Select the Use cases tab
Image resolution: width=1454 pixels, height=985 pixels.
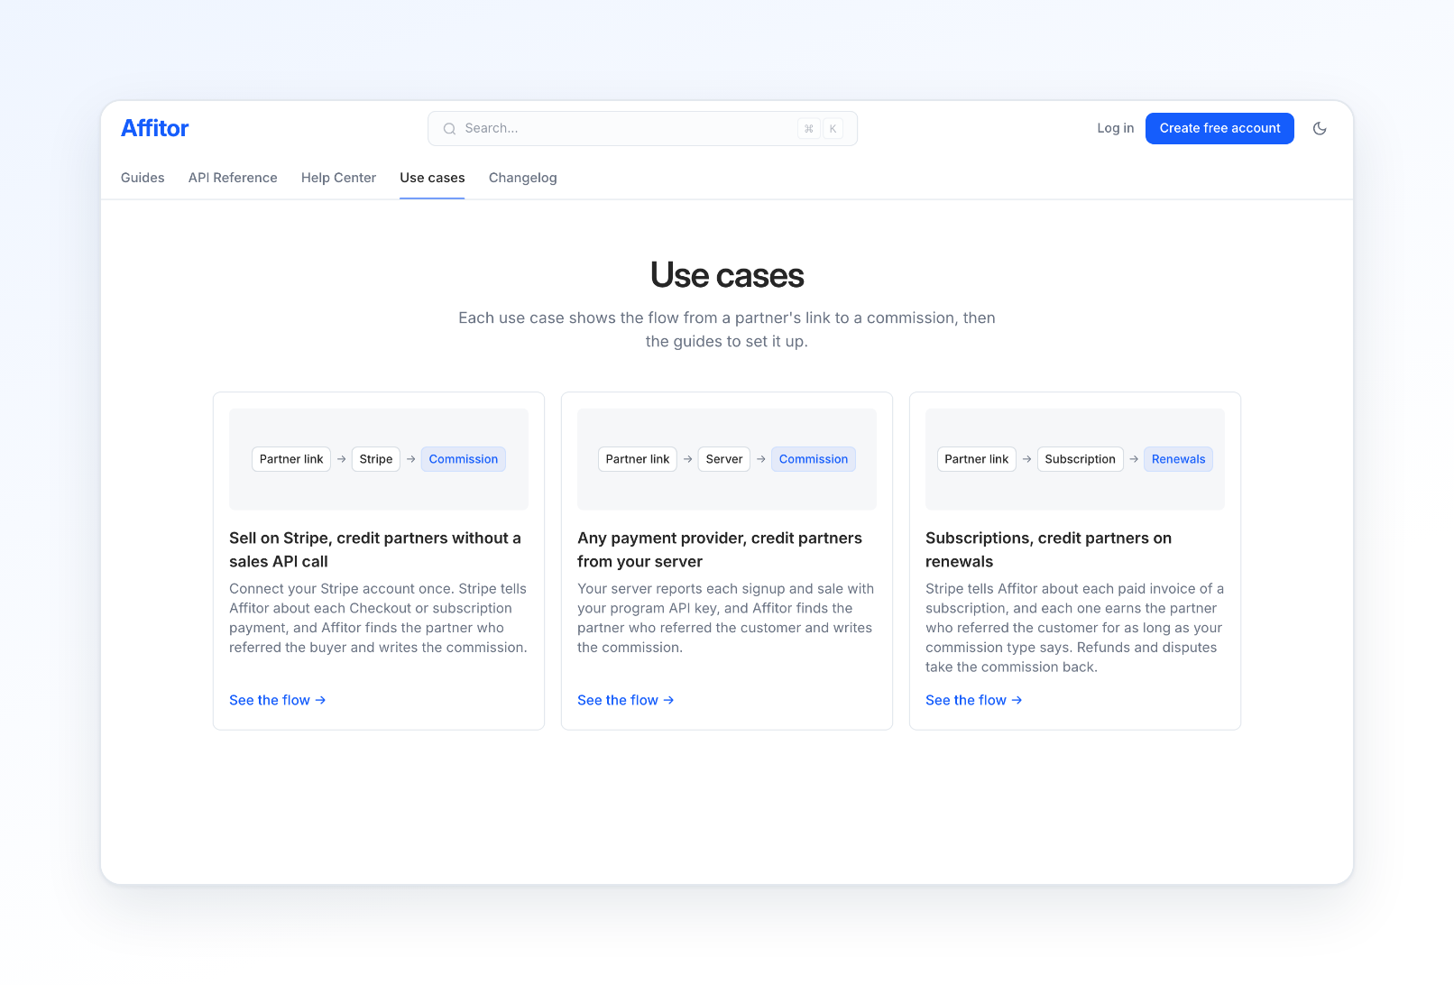click(432, 178)
